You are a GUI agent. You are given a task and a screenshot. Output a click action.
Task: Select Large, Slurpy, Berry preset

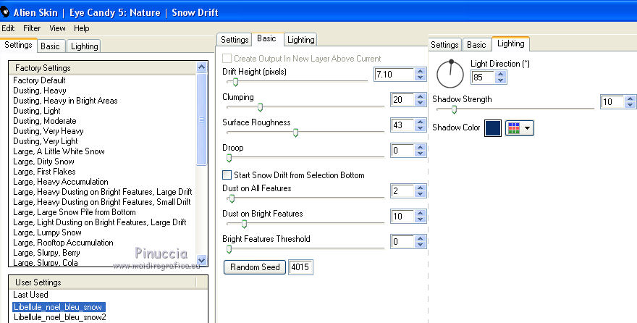point(46,253)
